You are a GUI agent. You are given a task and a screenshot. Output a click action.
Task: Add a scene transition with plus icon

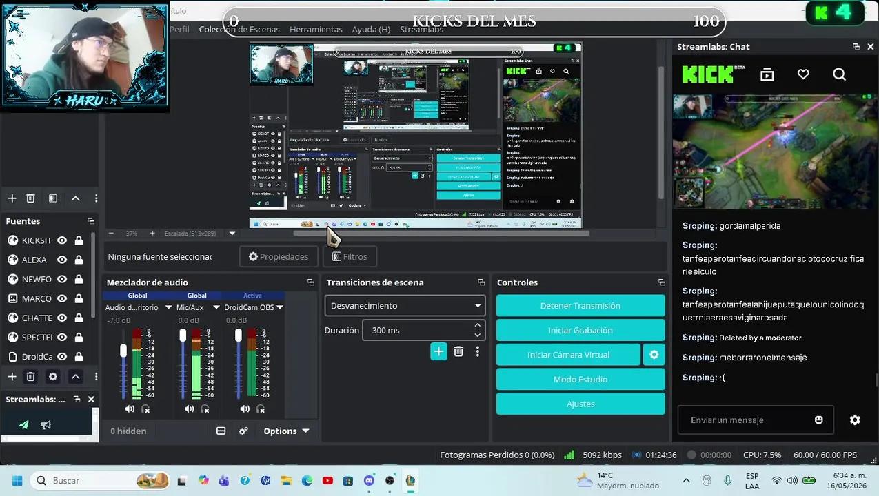click(438, 351)
